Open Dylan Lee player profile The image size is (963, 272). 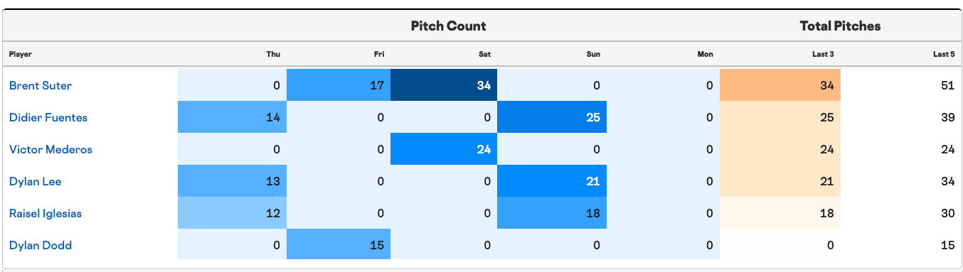click(36, 181)
